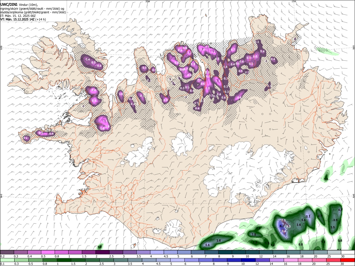Select rain scale swatch between 3 and 3.5

click(x=121, y=260)
